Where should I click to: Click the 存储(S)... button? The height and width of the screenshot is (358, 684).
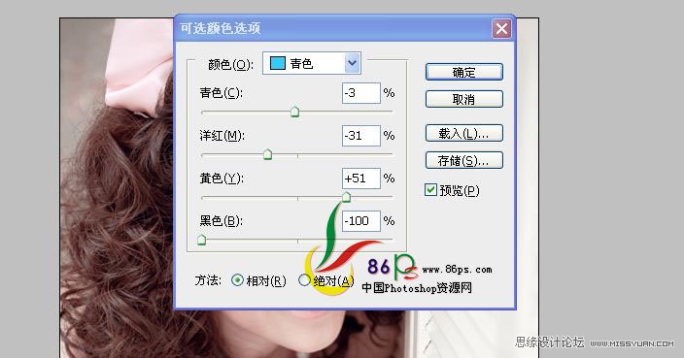pyautogui.click(x=464, y=160)
